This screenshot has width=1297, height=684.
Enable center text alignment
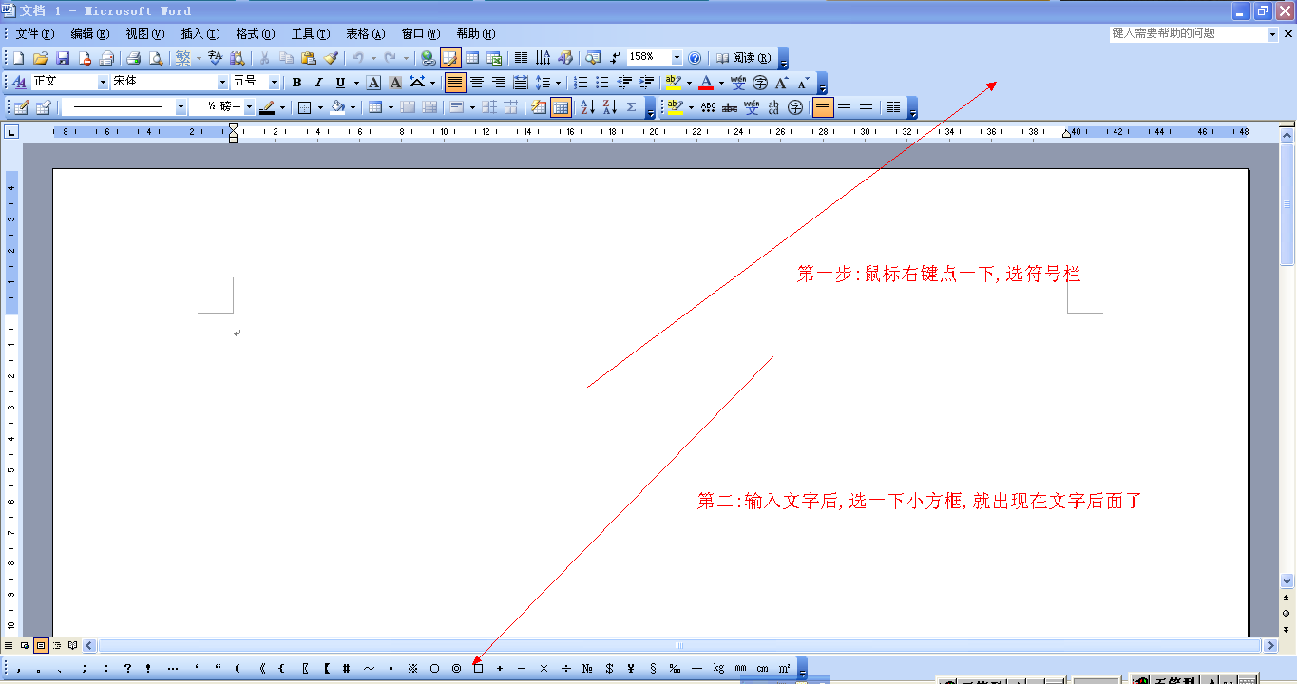point(477,83)
